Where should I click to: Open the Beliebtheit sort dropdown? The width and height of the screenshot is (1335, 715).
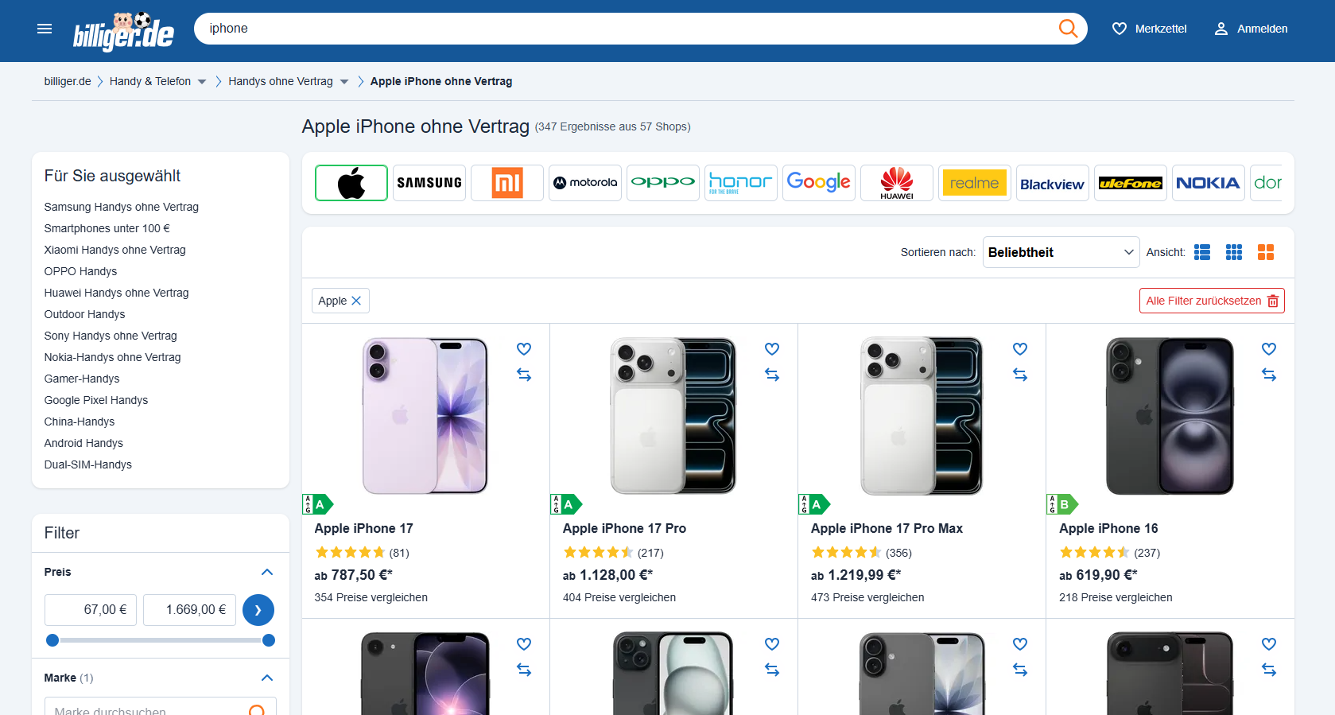(x=1061, y=252)
